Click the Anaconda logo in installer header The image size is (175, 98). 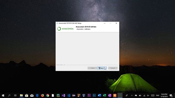tap(65, 29)
